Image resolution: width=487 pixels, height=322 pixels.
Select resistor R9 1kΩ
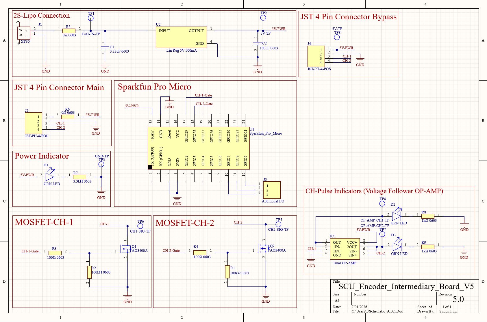tap(428, 247)
